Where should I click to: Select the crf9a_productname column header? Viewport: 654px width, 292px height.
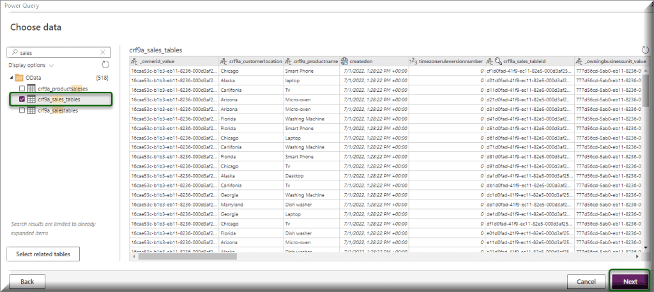[311, 61]
